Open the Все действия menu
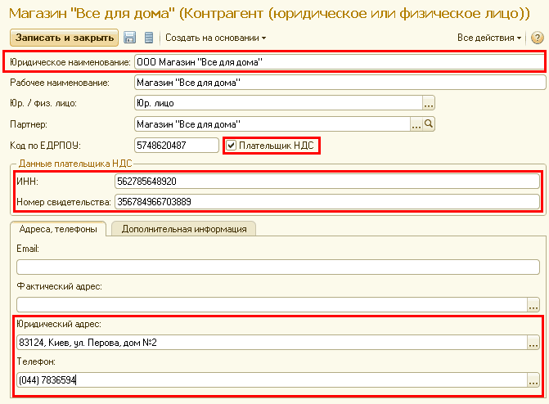 (489, 38)
